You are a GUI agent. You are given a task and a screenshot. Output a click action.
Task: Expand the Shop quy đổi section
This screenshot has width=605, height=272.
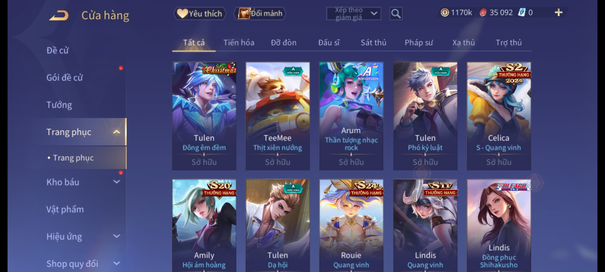pos(116,263)
